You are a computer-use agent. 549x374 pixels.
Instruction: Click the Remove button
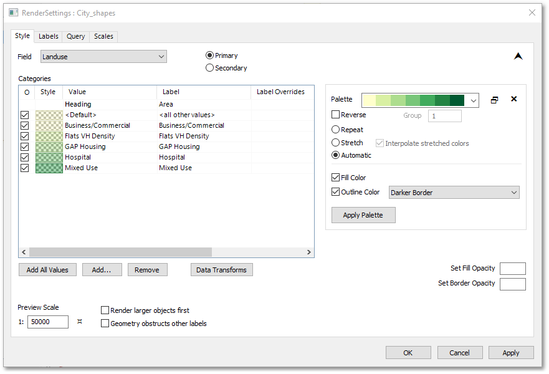148,270
